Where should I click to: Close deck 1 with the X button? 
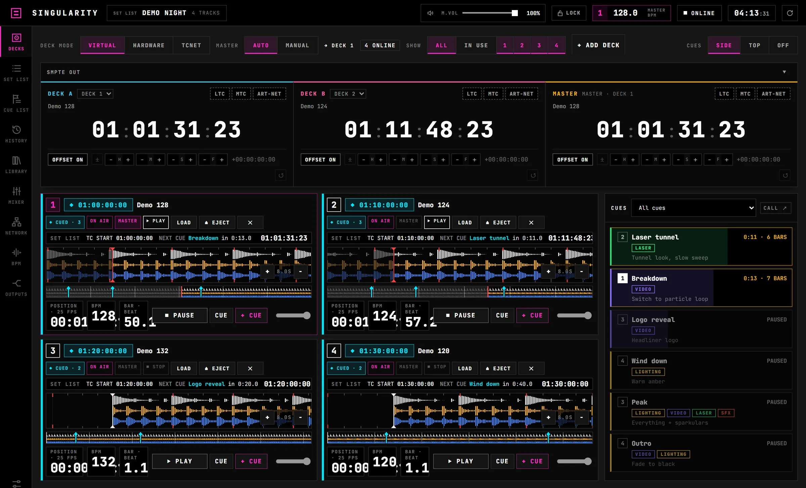250,222
